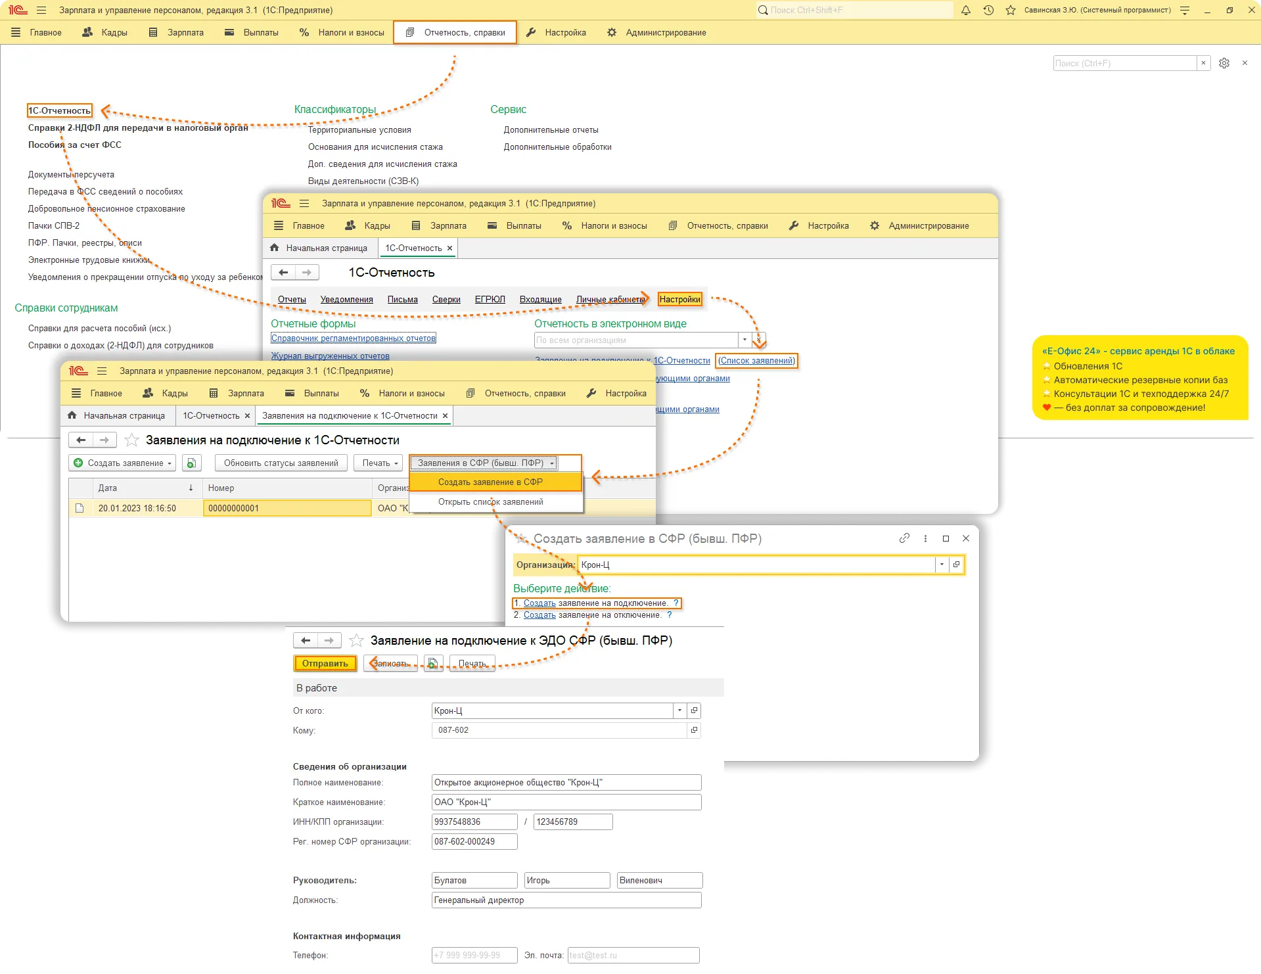Click the global search field Поиск Ctrl+Shift+F
Viewport: 1261px width, 974px height.
(854, 11)
